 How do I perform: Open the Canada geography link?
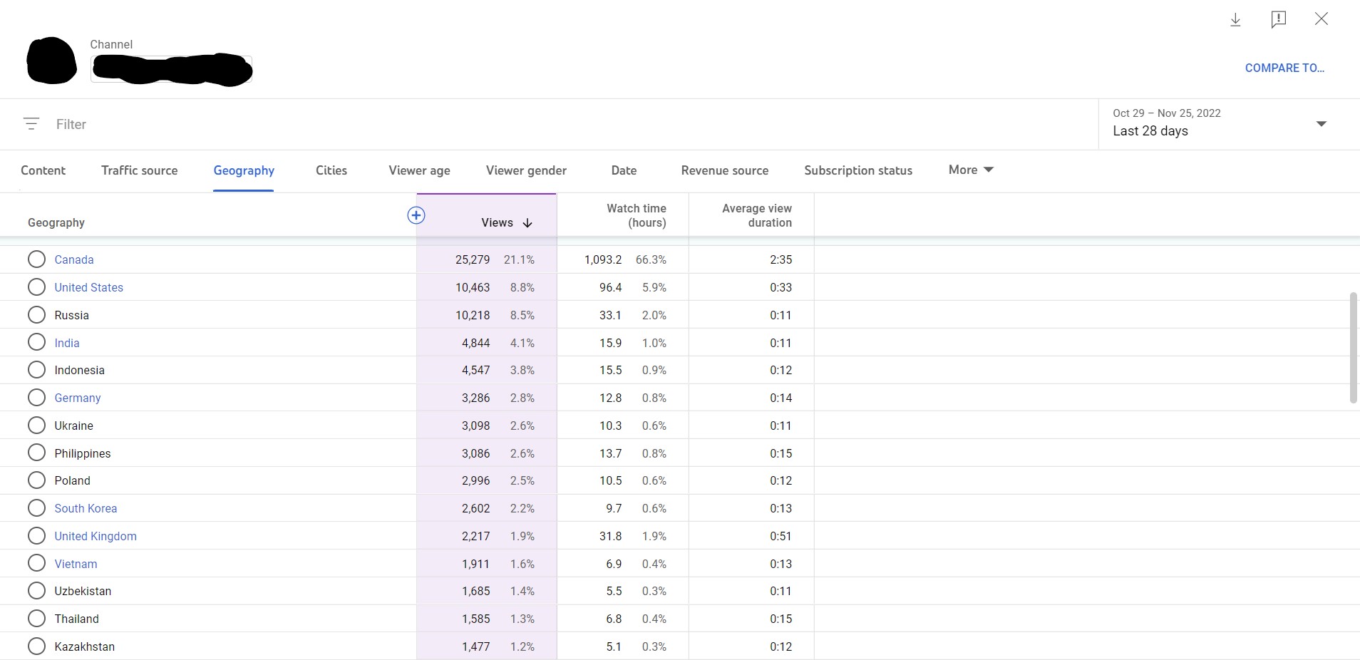tap(74, 259)
